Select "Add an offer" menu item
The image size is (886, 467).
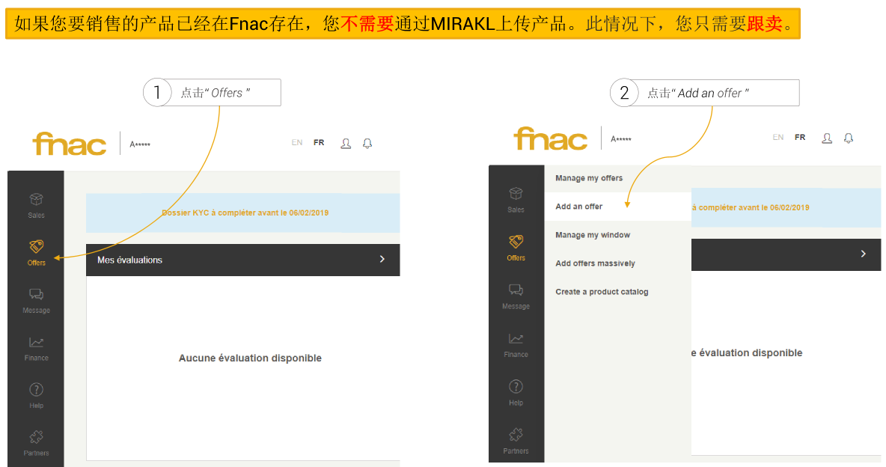[579, 207]
